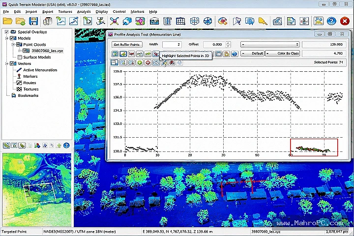Open the Control menu
The image size is (354, 236).
pyautogui.click(x=119, y=11)
